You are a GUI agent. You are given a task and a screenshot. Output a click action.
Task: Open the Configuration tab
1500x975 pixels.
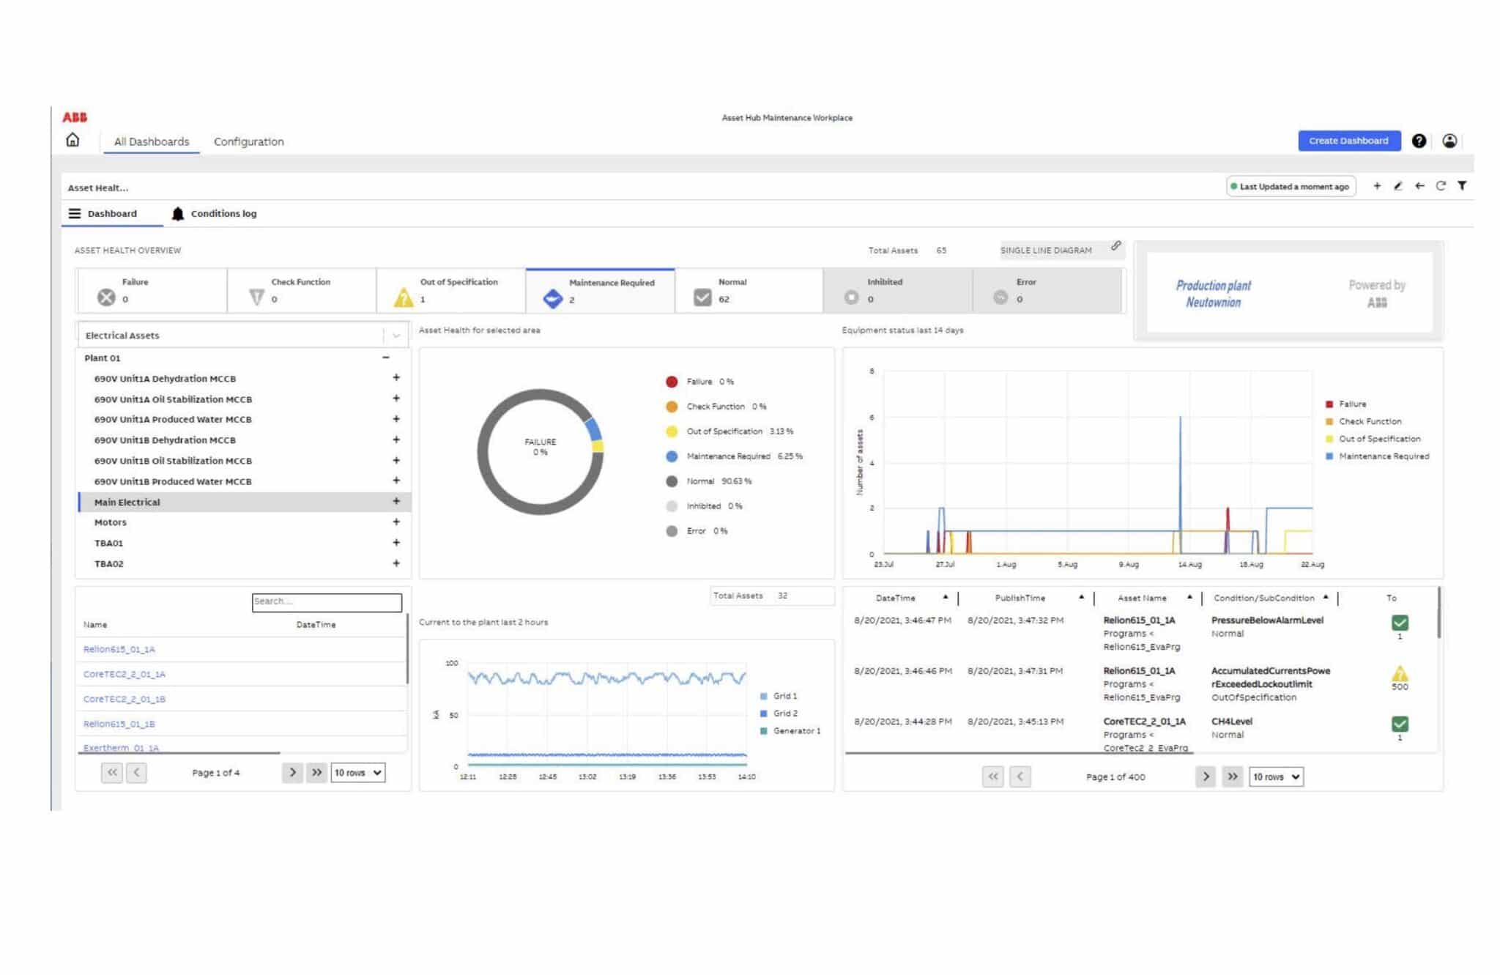(248, 141)
